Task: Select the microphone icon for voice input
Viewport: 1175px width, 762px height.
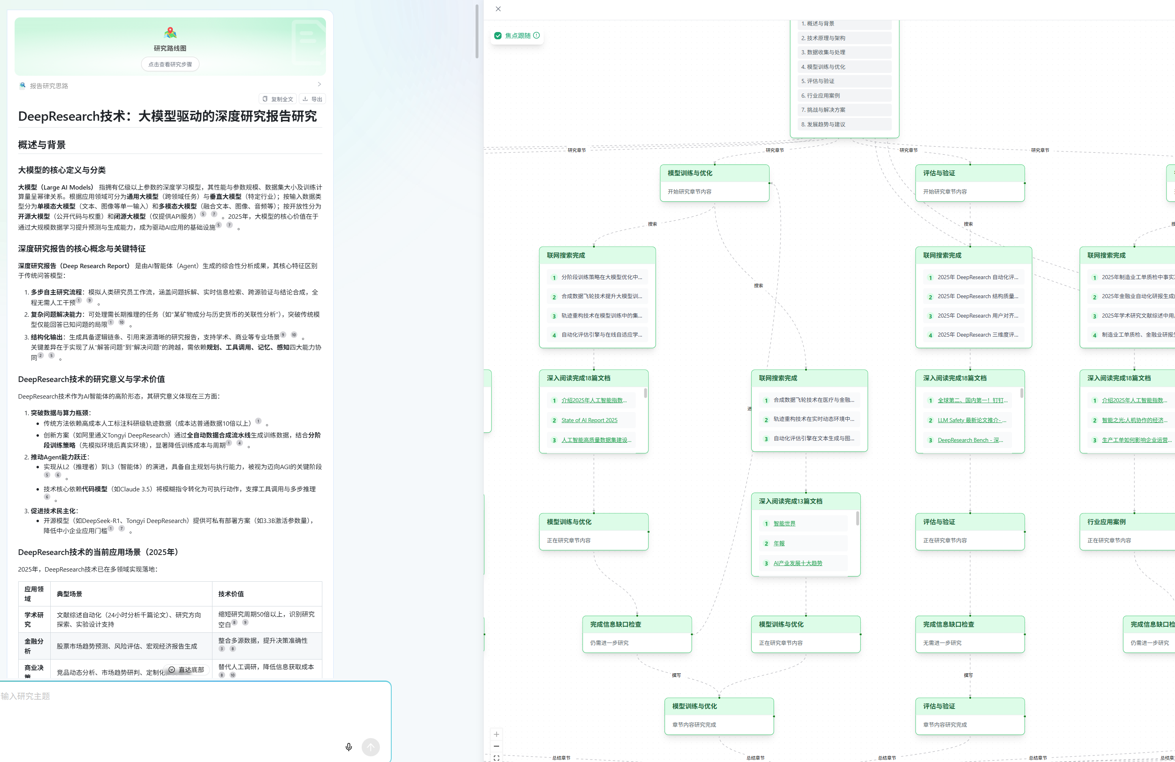Action: [x=349, y=747]
